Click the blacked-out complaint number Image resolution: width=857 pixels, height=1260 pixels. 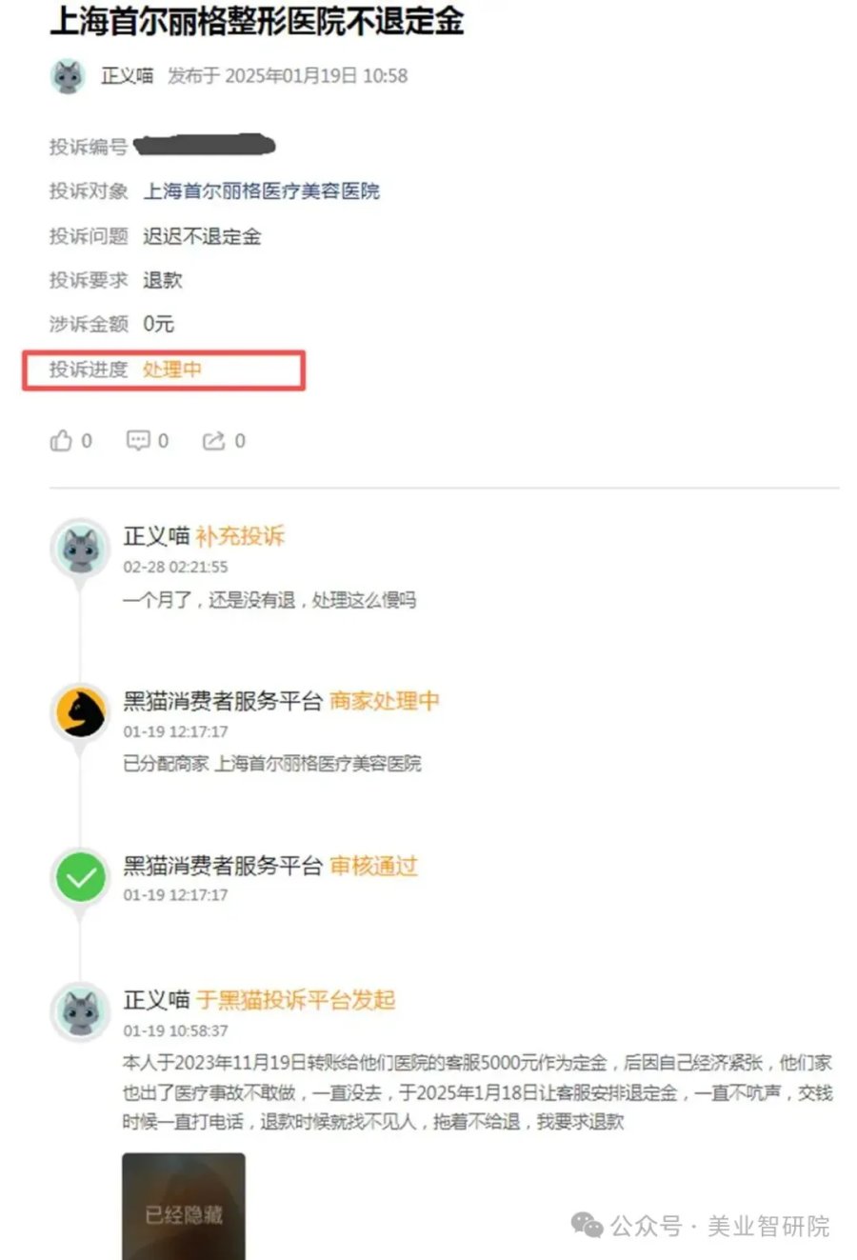pos(205,146)
